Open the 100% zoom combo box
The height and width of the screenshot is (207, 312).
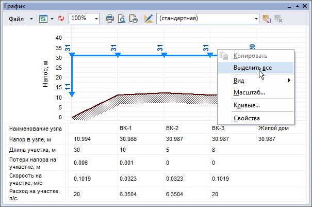coord(85,18)
